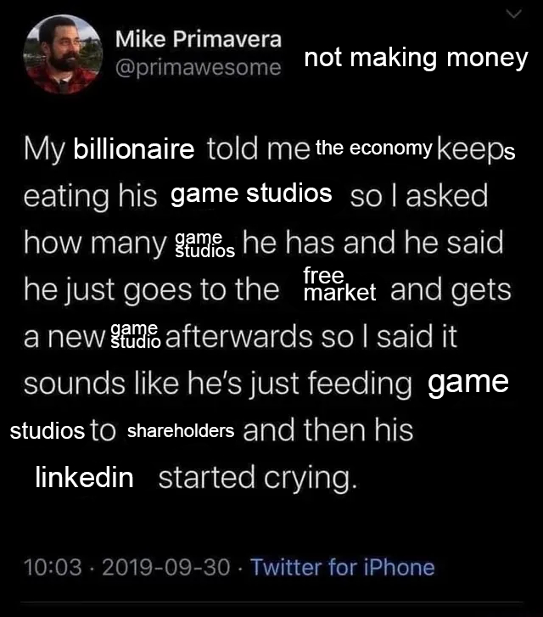
Task: Click the words "so I asked"
Action: [x=419, y=195]
